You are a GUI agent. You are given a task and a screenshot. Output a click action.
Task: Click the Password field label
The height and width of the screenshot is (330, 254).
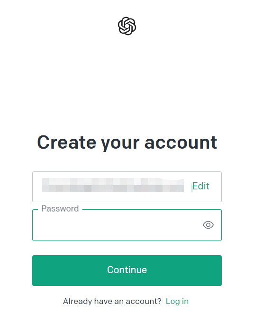(60, 209)
